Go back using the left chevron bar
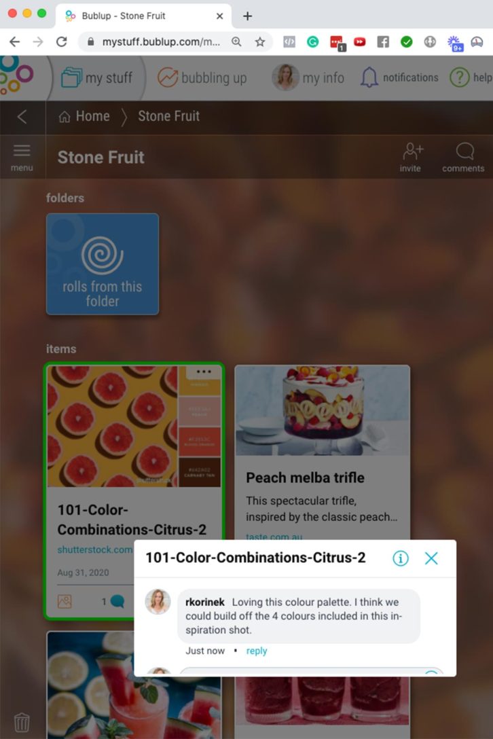Screen dimensions: 493x739 pos(22,117)
